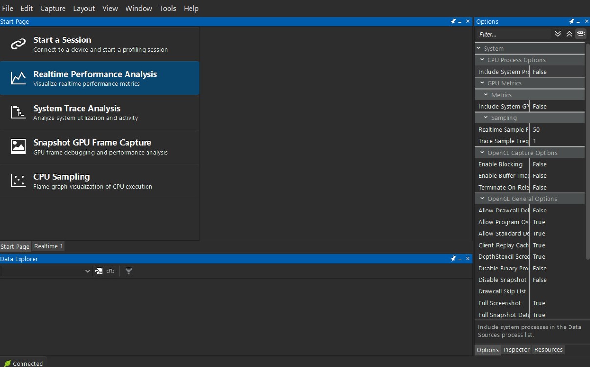Click the Start a Session link icon
Viewport: 590px width, 367px height.
pos(18,44)
